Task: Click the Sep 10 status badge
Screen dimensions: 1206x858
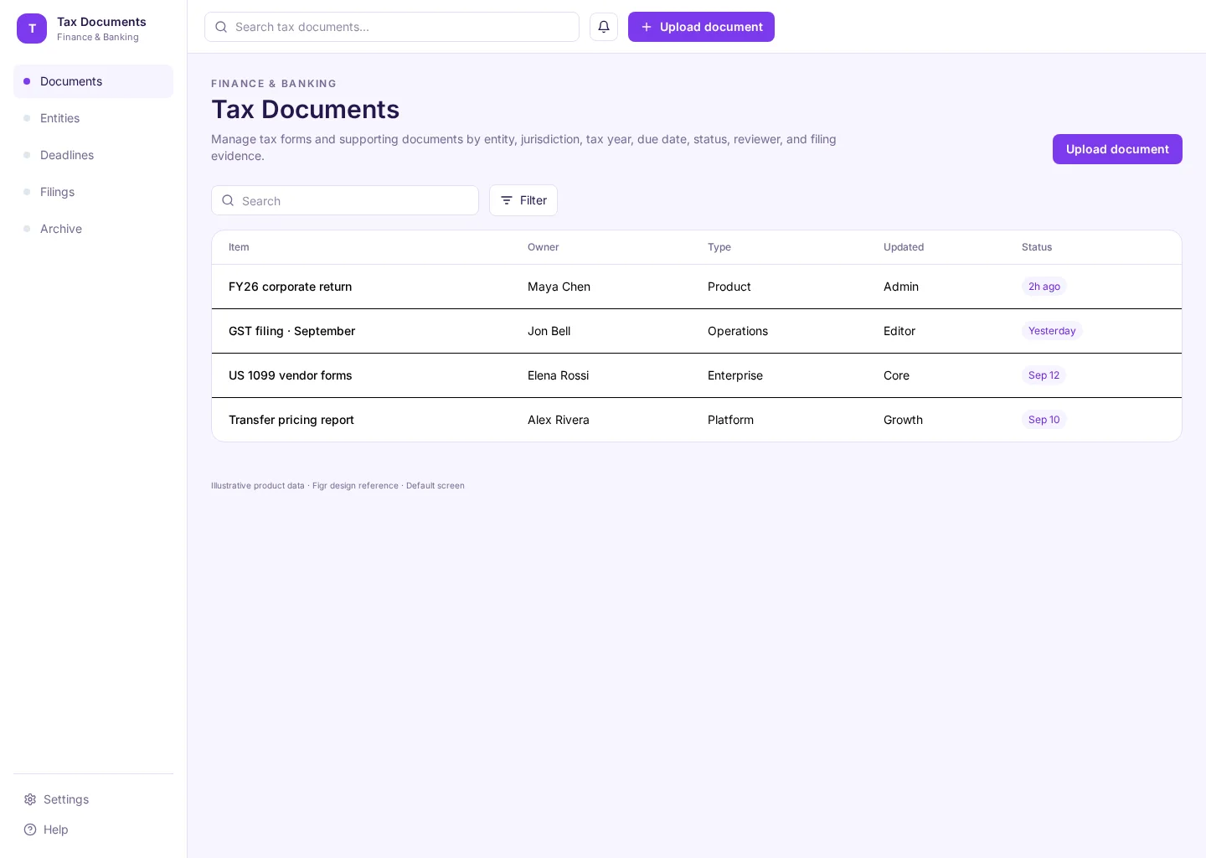Action: pyautogui.click(x=1044, y=420)
